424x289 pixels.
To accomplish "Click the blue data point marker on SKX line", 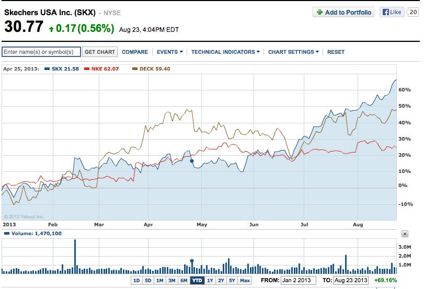I will (192, 161).
